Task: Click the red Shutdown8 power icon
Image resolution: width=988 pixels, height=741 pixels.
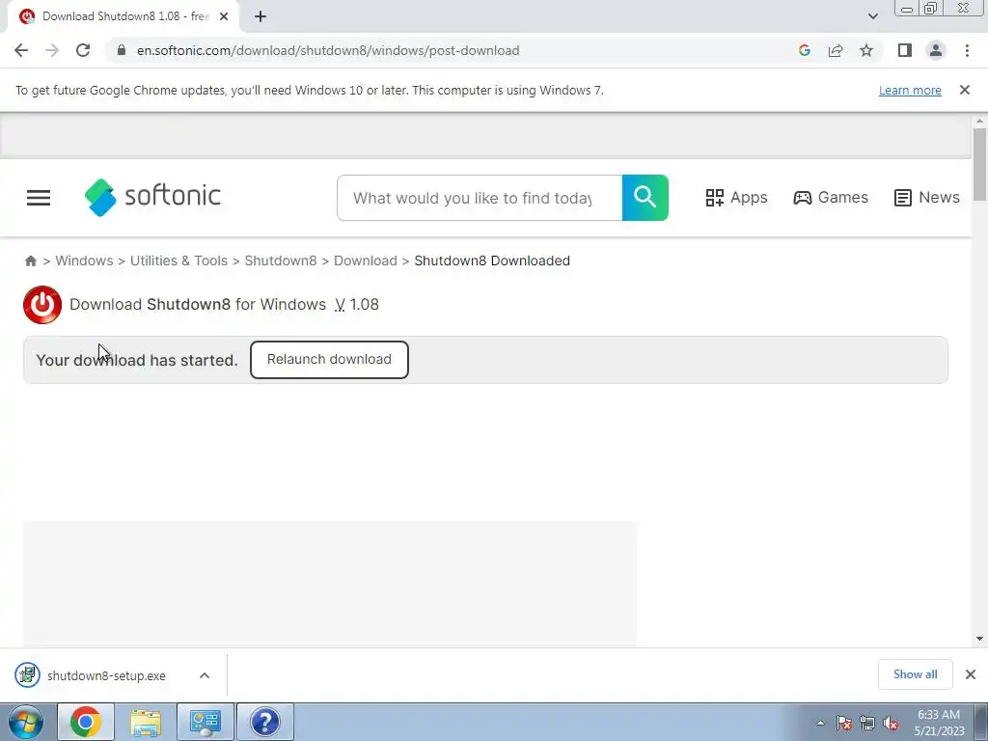Action: [42, 305]
